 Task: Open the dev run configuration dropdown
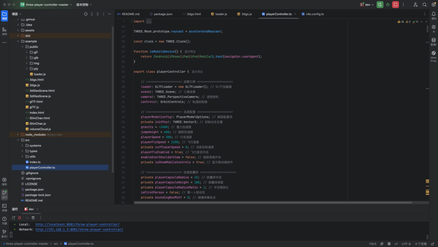click(x=367, y=4)
